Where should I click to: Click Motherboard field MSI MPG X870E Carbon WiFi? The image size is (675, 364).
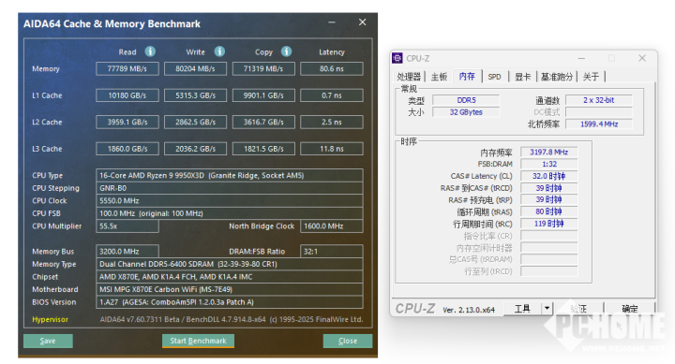tap(229, 289)
